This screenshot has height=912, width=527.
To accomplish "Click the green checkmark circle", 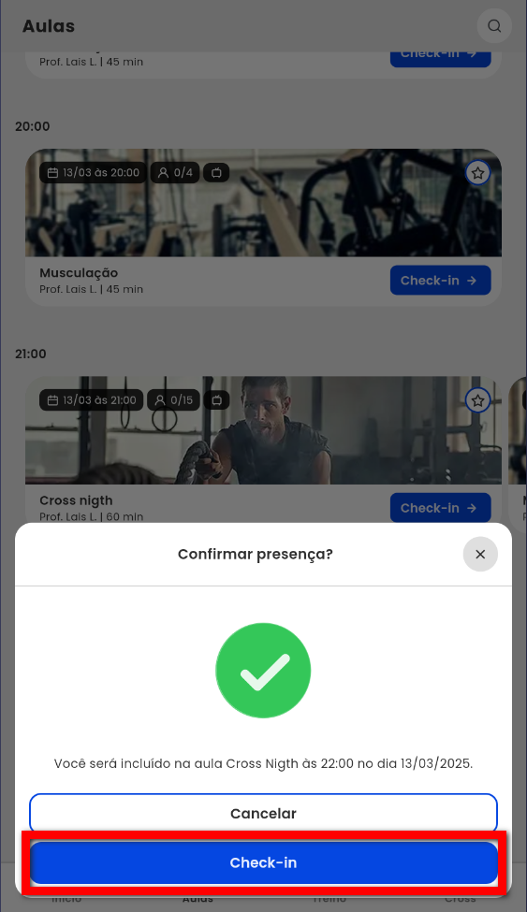I will (263, 670).
